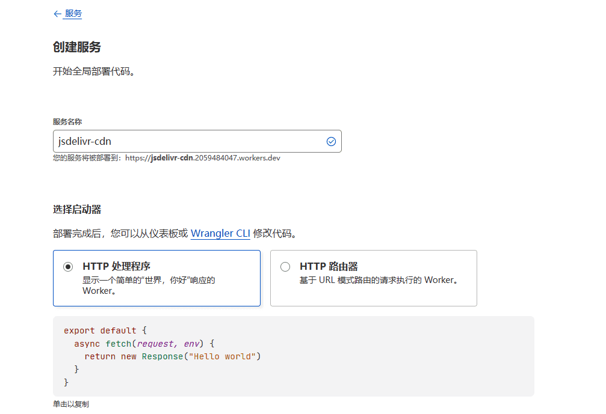
Task: Click the 单击以复制 copy hint
Action: tap(71, 404)
